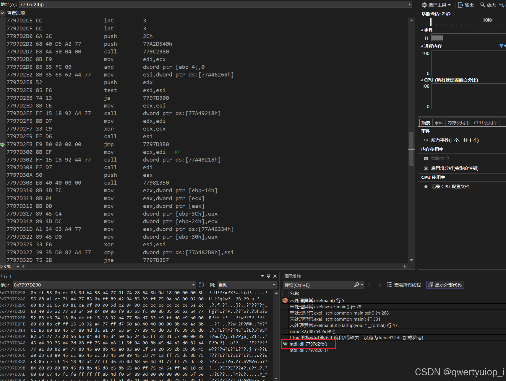
Task: Click the memory view scroll up arrow
Action: pyautogui.click(x=276, y=293)
